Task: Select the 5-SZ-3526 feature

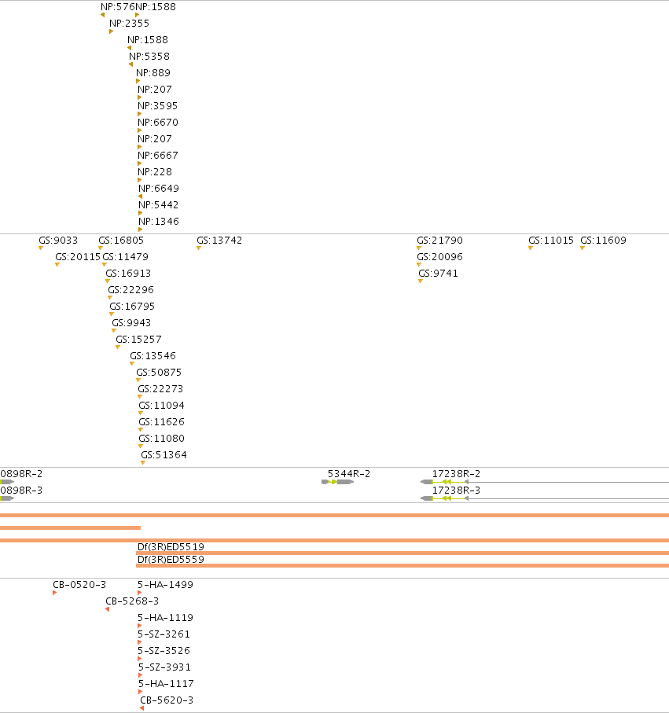Action: click(x=164, y=651)
